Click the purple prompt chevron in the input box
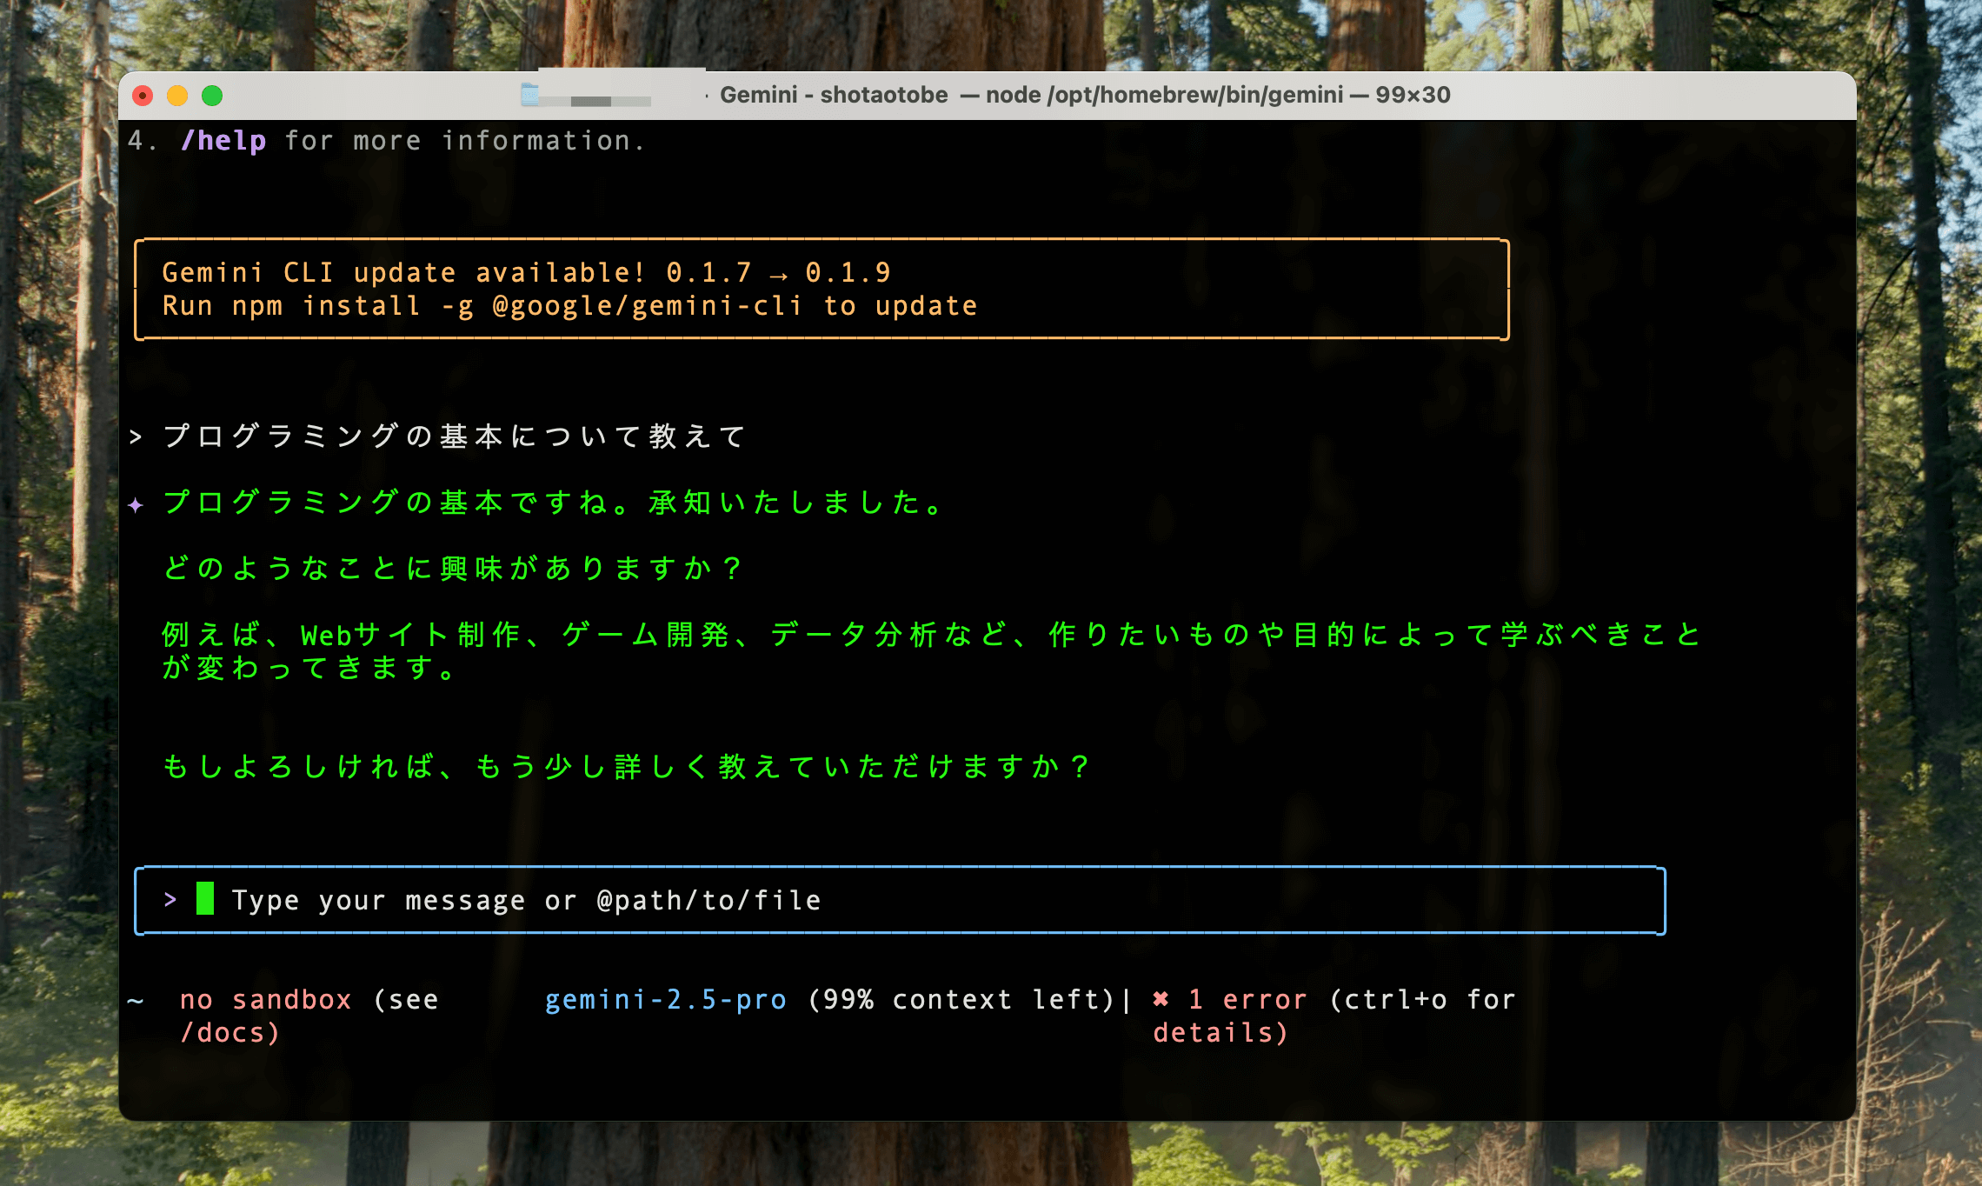Viewport: 1982px width, 1186px height. click(170, 900)
